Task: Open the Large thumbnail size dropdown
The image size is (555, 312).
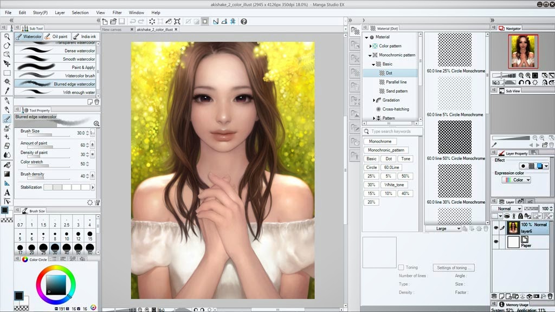Action: click(x=443, y=229)
